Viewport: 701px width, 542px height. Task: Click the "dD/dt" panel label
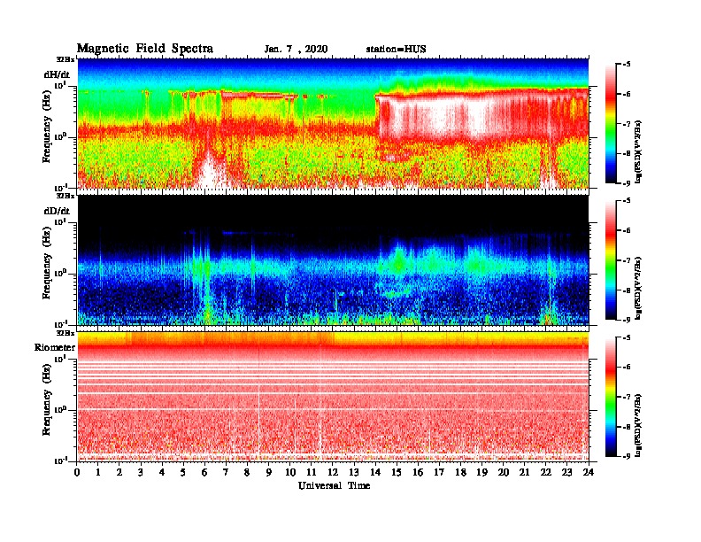point(57,211)
